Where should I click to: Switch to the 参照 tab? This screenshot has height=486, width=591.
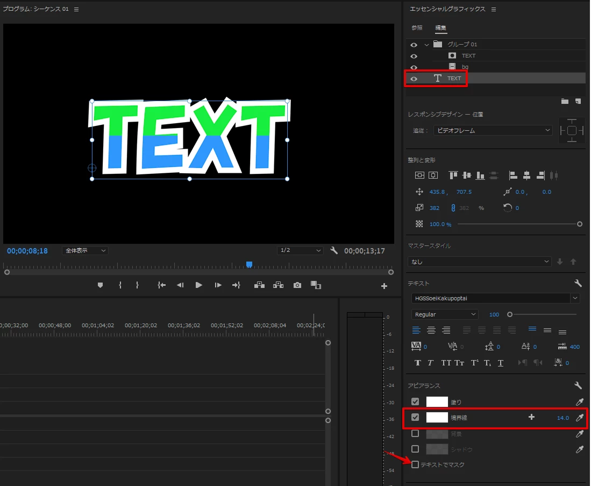pyautogui.click(x=417, y=28)
